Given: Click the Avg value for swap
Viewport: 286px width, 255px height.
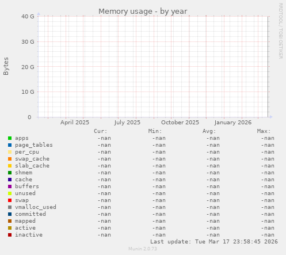Looking at the screenshot, I should 213,200.
